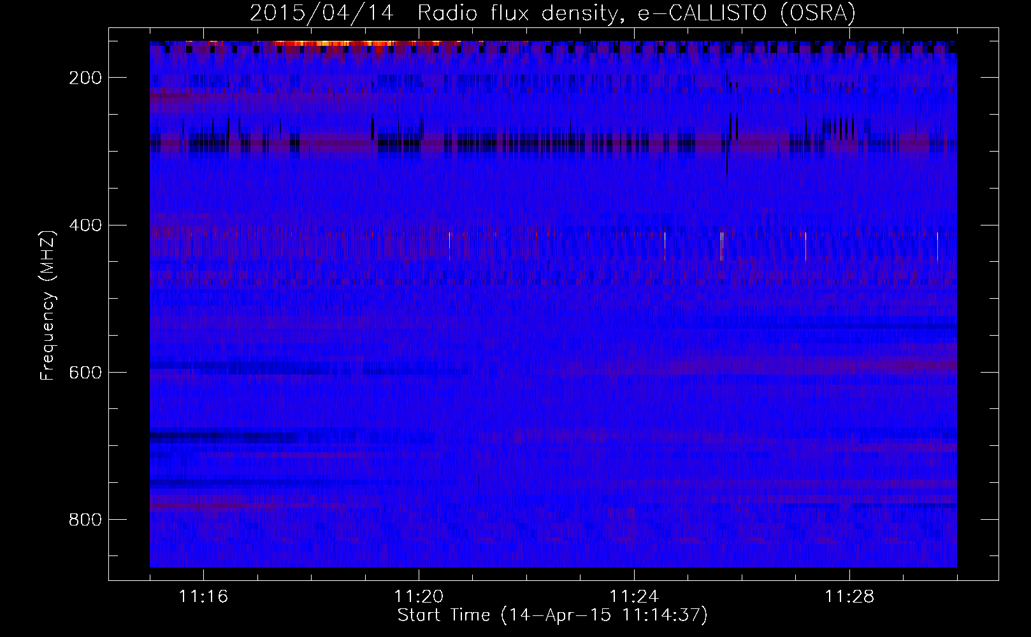Click the 'Start Time (14-Apr-15 11:14:37)' axis label
1031x637 pixels.
[x=552, y=615]
